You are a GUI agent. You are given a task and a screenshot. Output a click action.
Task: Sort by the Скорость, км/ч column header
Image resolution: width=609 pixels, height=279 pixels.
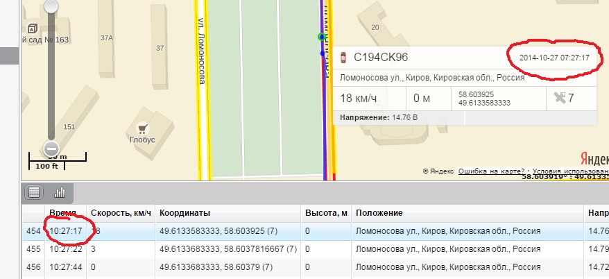click(x=121, y=213)
